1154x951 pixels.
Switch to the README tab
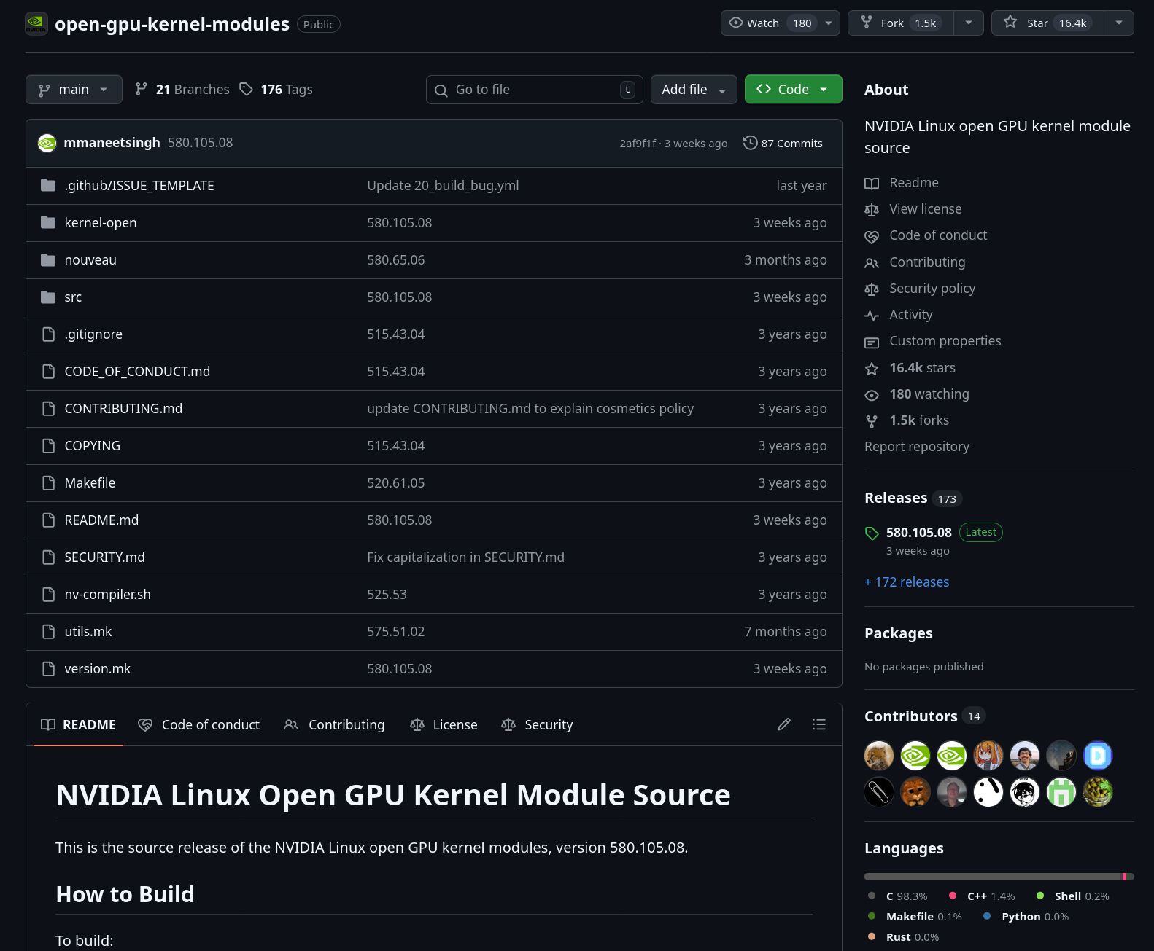click(x=79, y=724)
